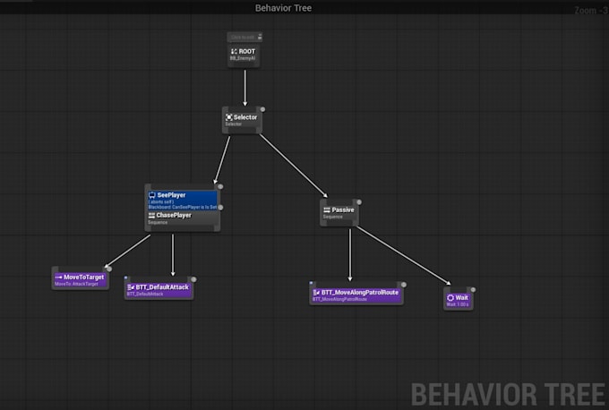Select the Selector node

[x=242, y=120]
